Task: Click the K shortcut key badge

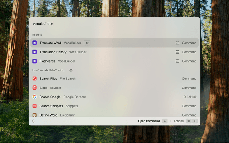Action: point(195,121)
